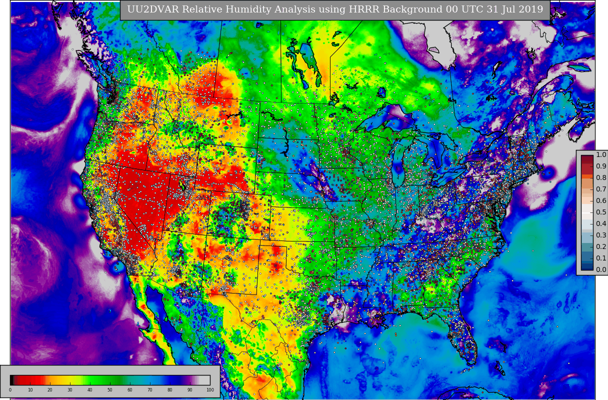Pick the teal swatch beside 0.2 on vertical scale

pyautogui.click(x=587, y=247)
